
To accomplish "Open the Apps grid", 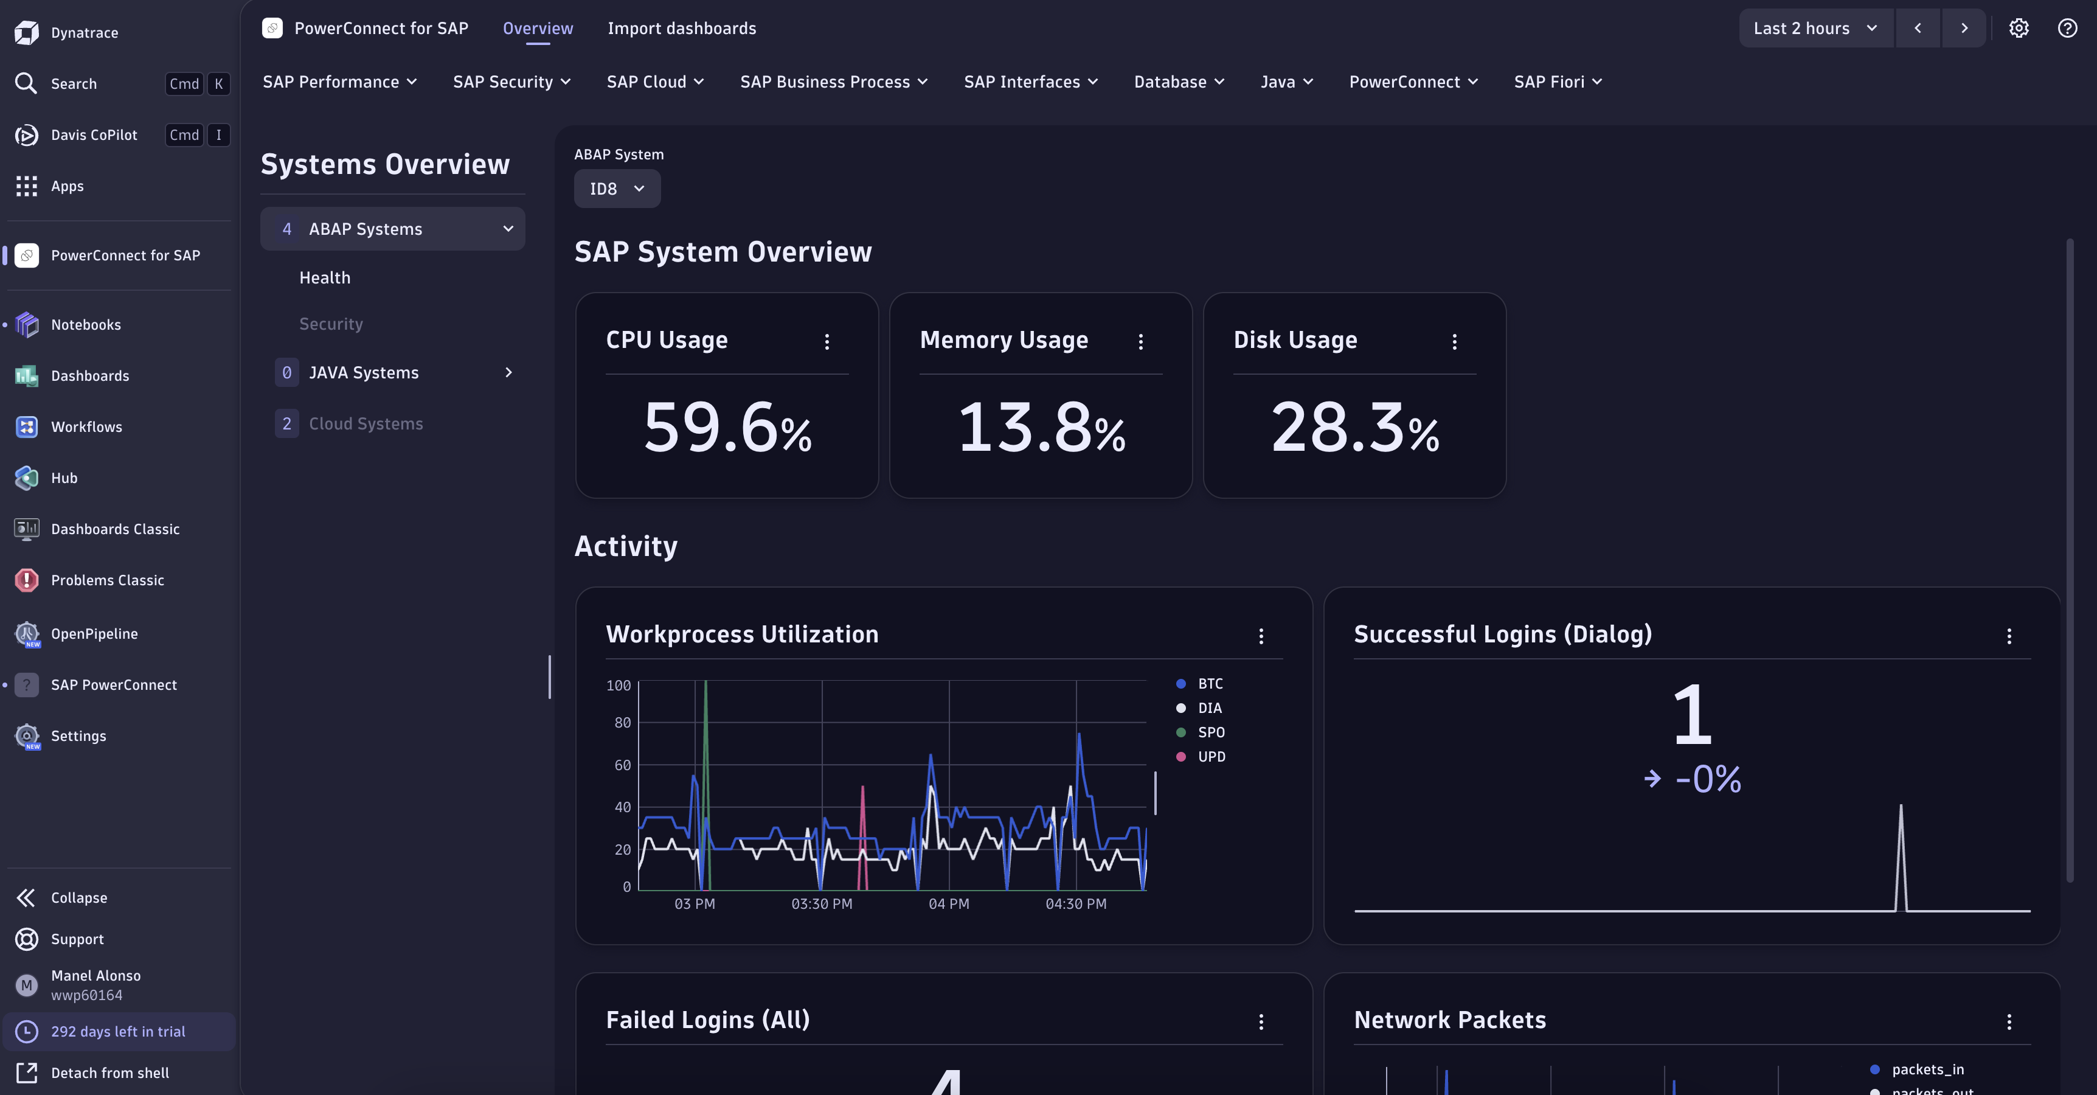I will pos(67,186).
